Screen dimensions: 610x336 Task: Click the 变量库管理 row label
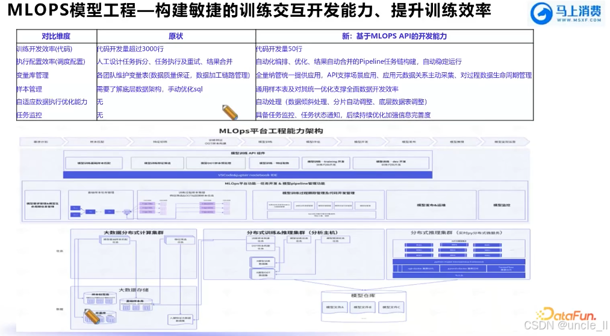33,75
